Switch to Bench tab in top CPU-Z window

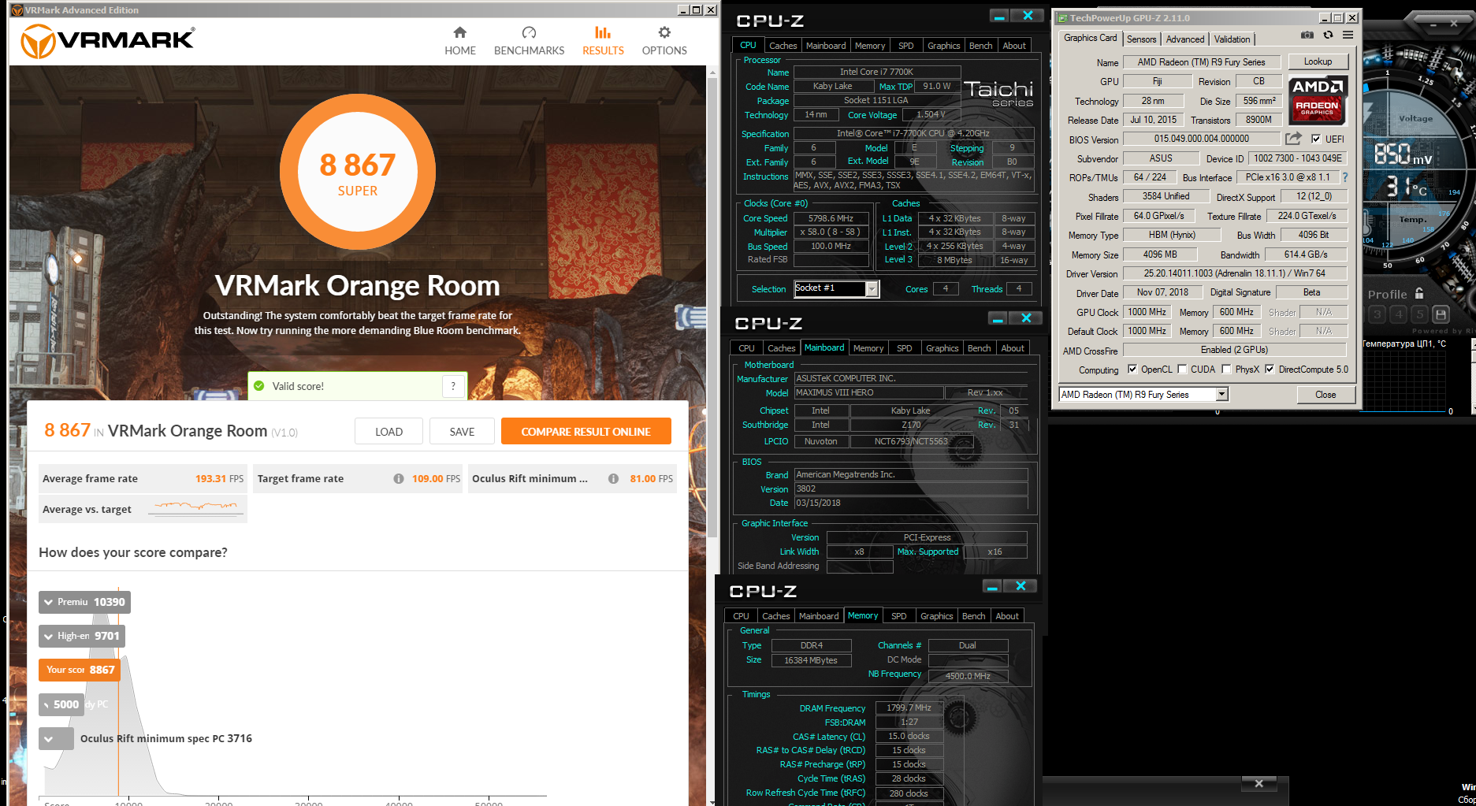click(x=980, y=46)
